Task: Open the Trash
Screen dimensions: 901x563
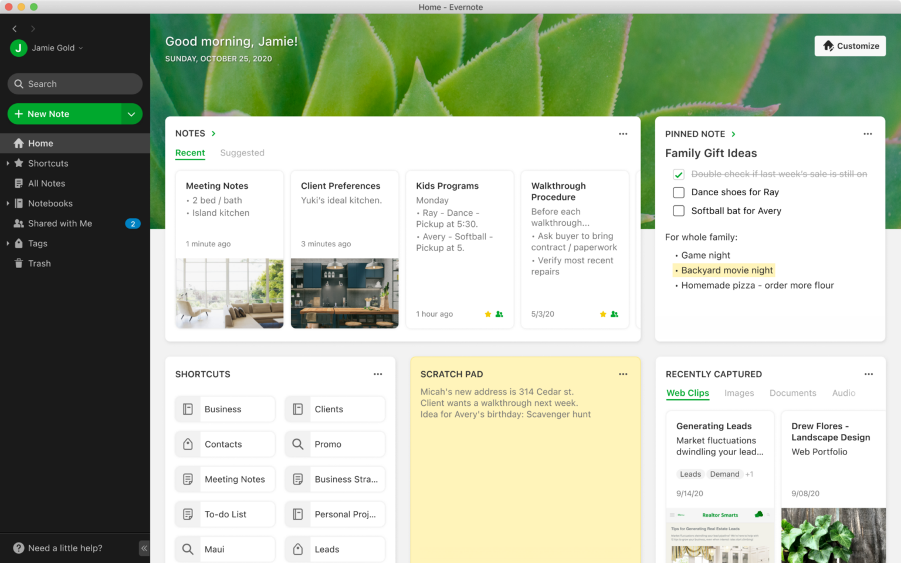Action: (39, 263)
